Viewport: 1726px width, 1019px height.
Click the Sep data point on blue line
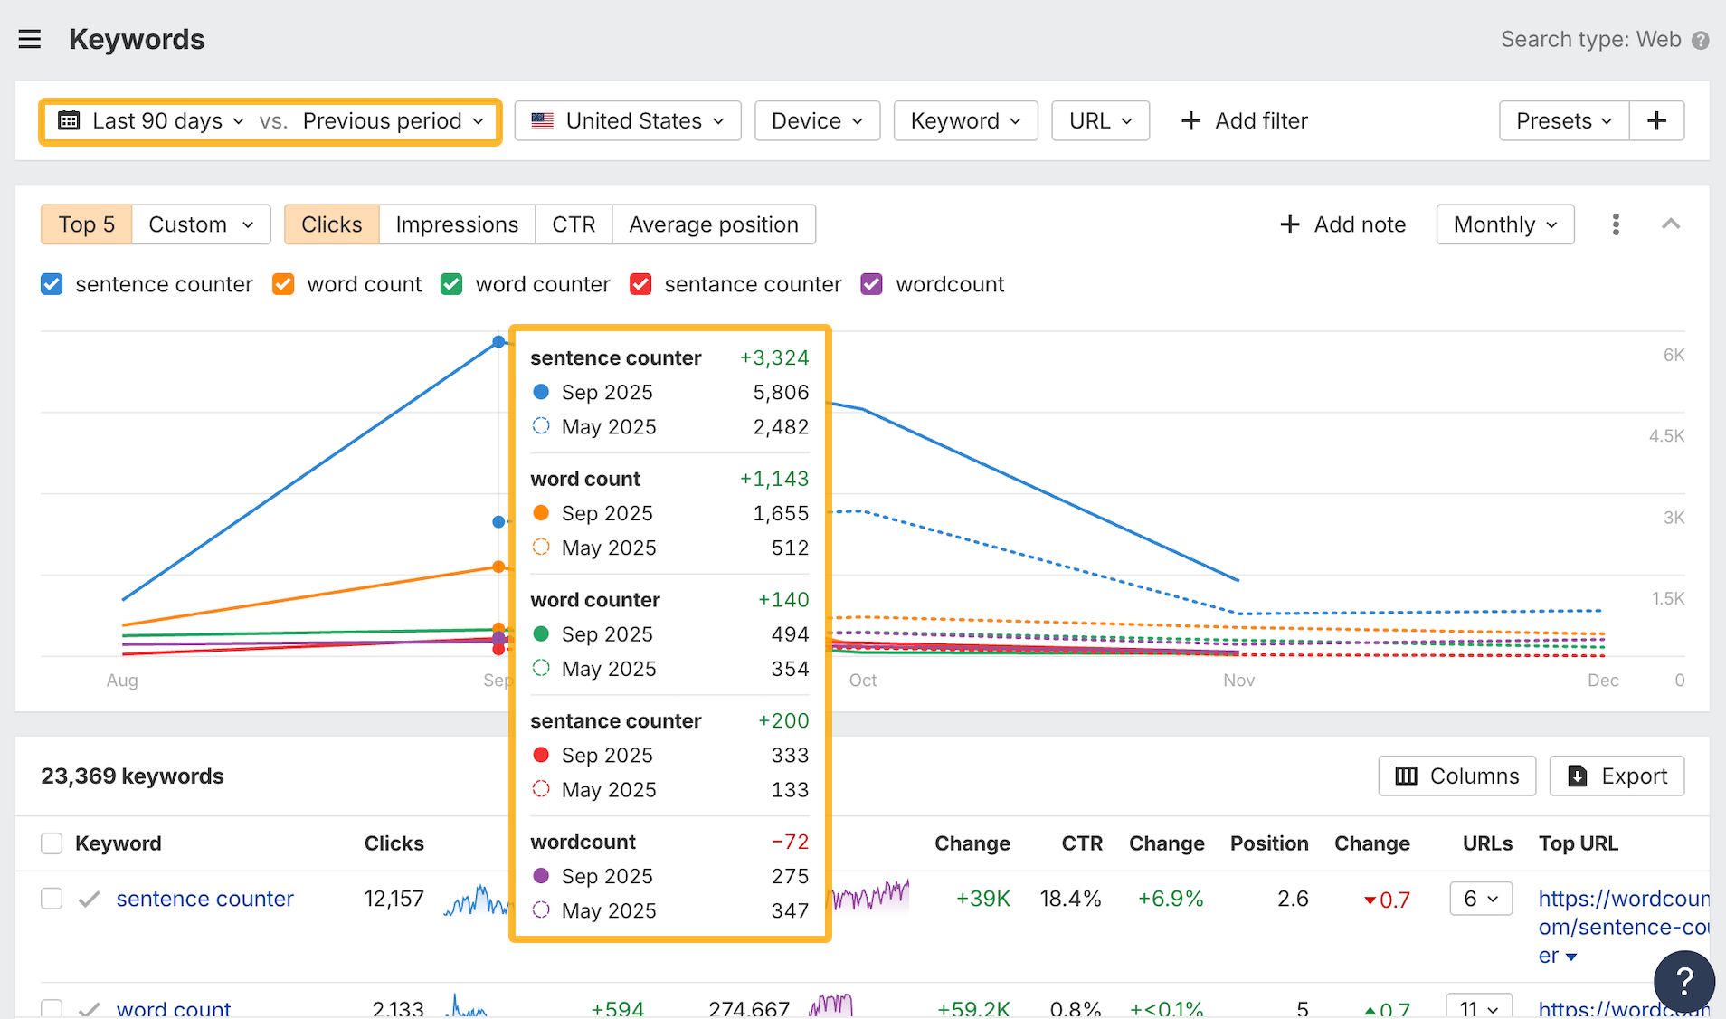pyautogui.click(x=498, y=341)
